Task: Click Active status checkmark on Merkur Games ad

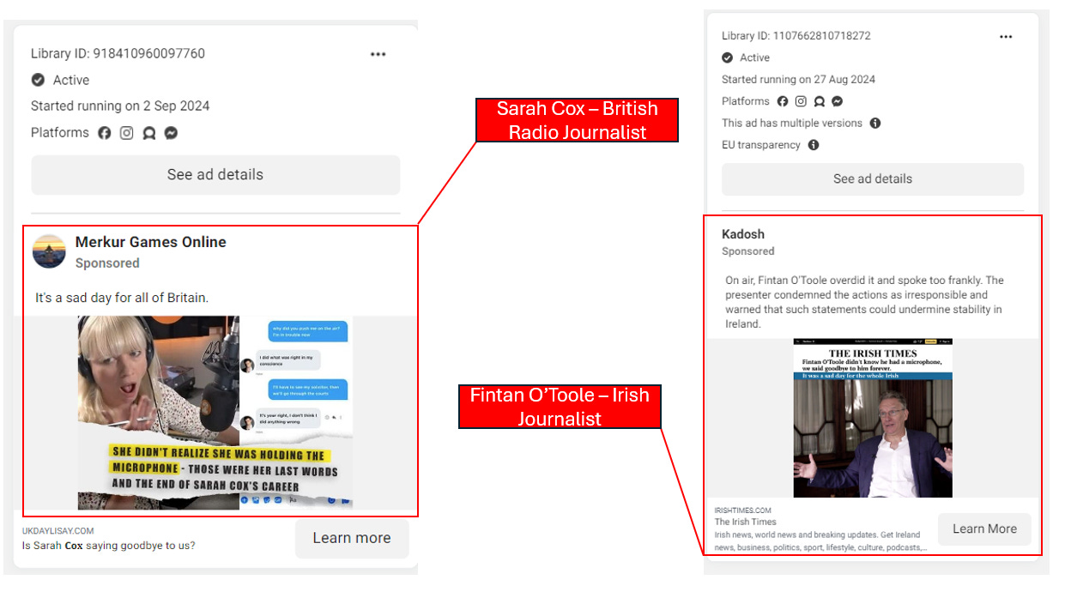Action: [38, 80]
